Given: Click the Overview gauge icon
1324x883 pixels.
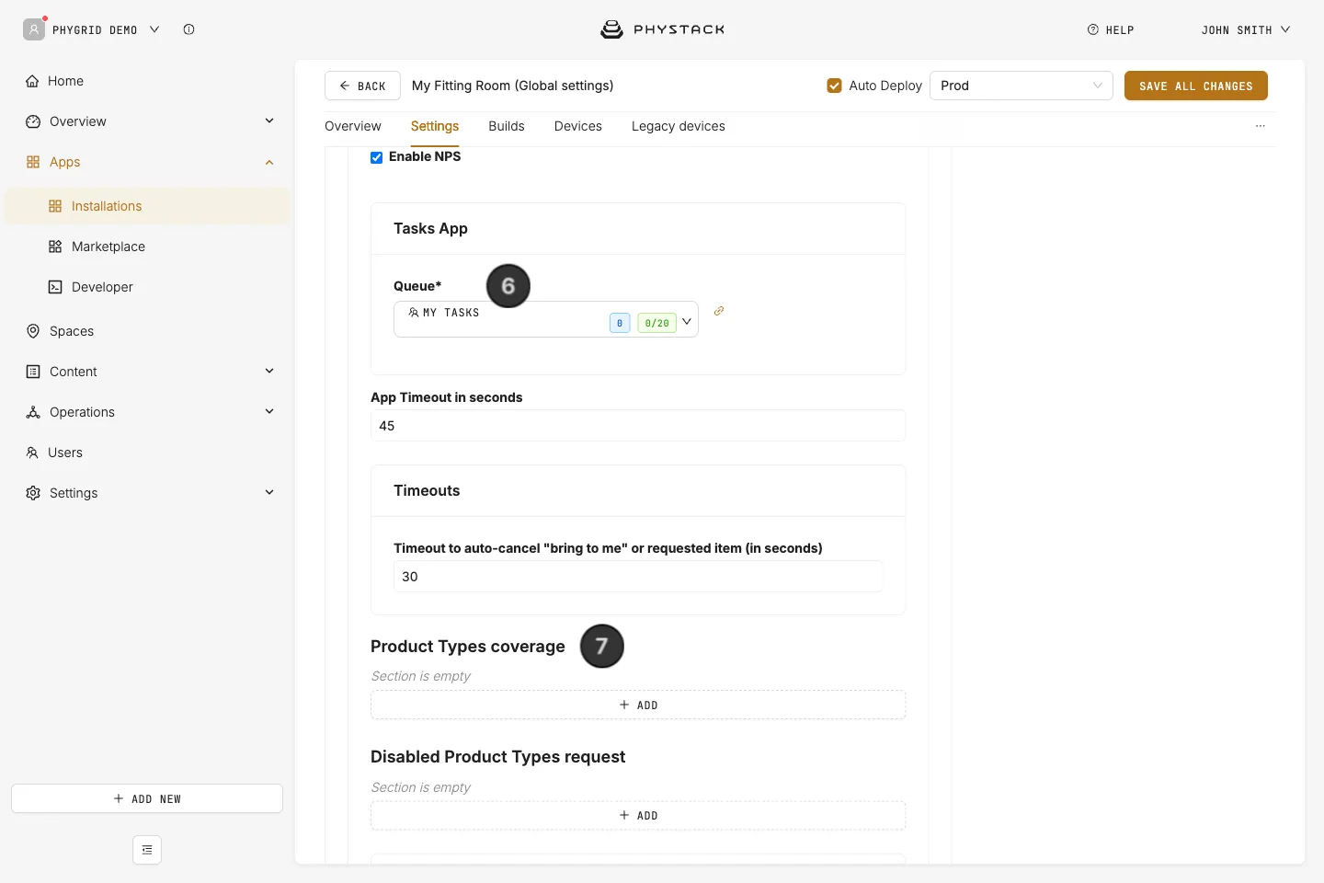Looking at the screenshot, I should pyautogui.click(x=33, y=121).
